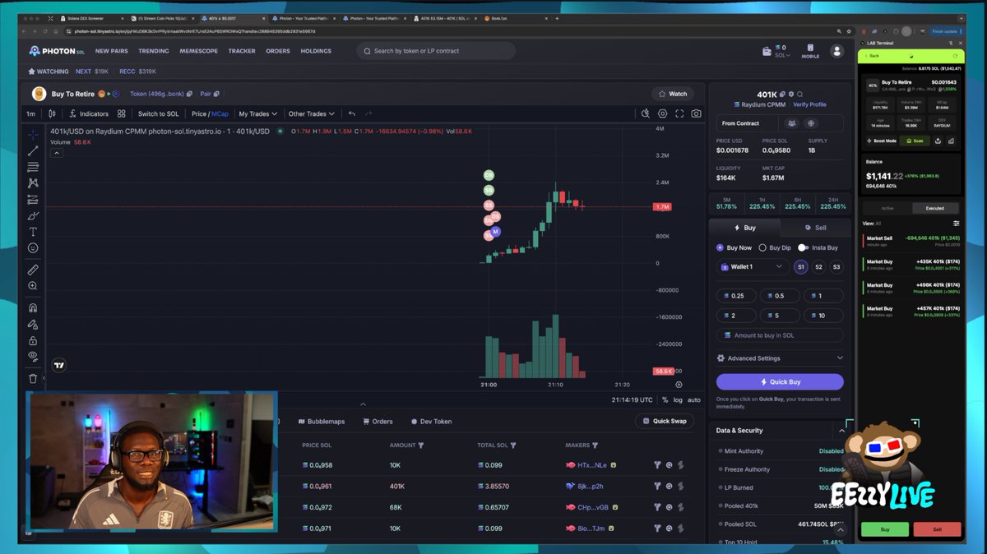Screen dimensions: 987x554
Task: Toggle the log scale option
Action: coord(678,400)
